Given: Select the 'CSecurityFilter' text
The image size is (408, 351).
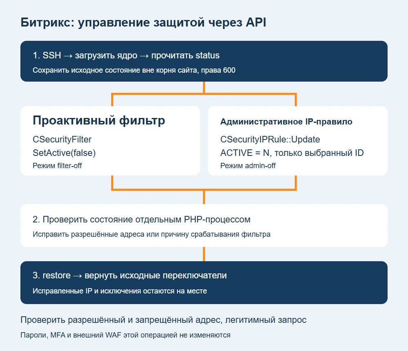Looking at the screenshot, I should [62, 140].
